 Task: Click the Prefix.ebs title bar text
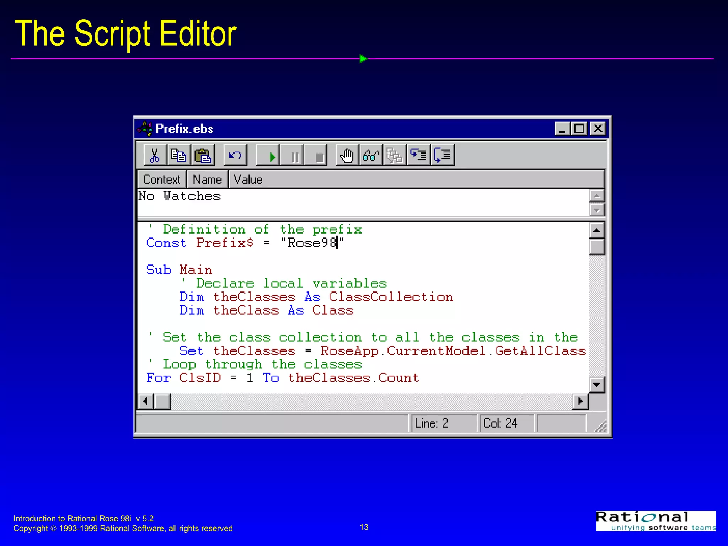184,129
